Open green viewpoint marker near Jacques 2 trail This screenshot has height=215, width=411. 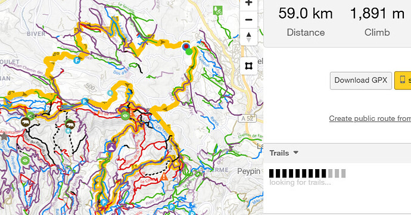coord(25,160)
